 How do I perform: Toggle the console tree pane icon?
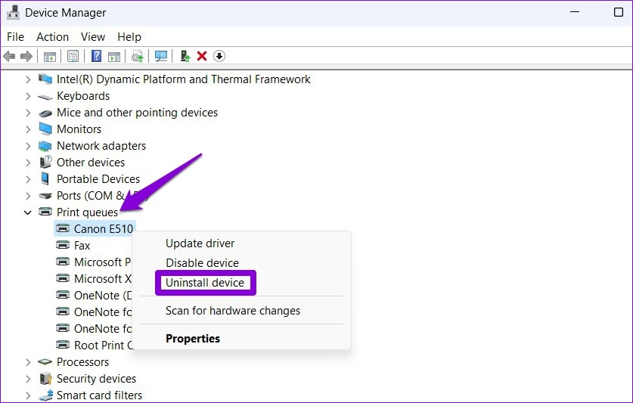click(x=50, y=56)
